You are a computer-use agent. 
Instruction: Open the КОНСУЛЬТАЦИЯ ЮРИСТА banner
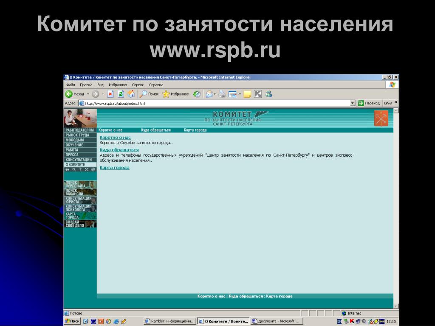[x=80, y=200]
